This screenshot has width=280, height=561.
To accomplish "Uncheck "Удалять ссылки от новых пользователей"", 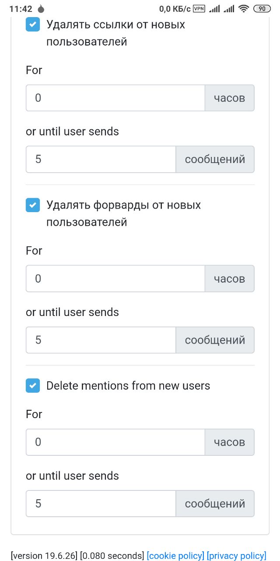I will [x=33, y=25].
